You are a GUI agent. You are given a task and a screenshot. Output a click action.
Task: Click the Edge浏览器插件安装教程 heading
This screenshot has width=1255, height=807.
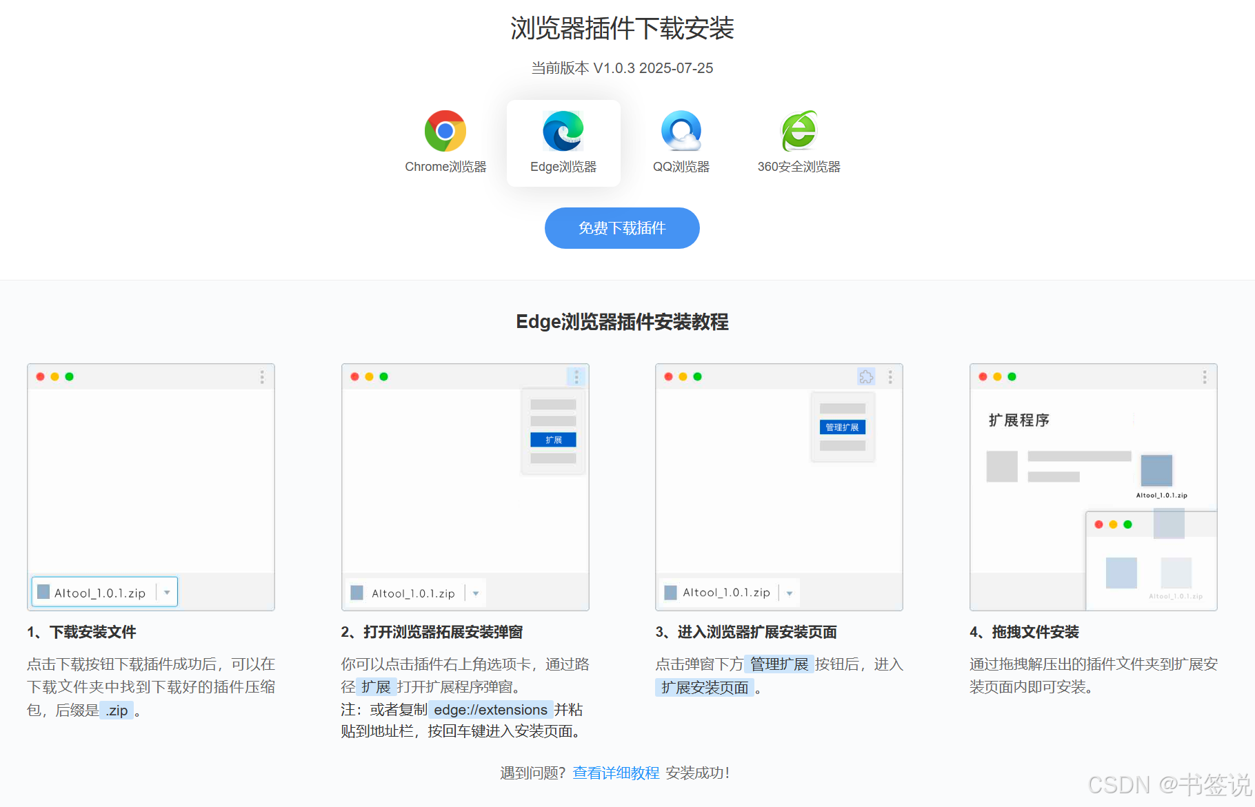tap(622, 322)
